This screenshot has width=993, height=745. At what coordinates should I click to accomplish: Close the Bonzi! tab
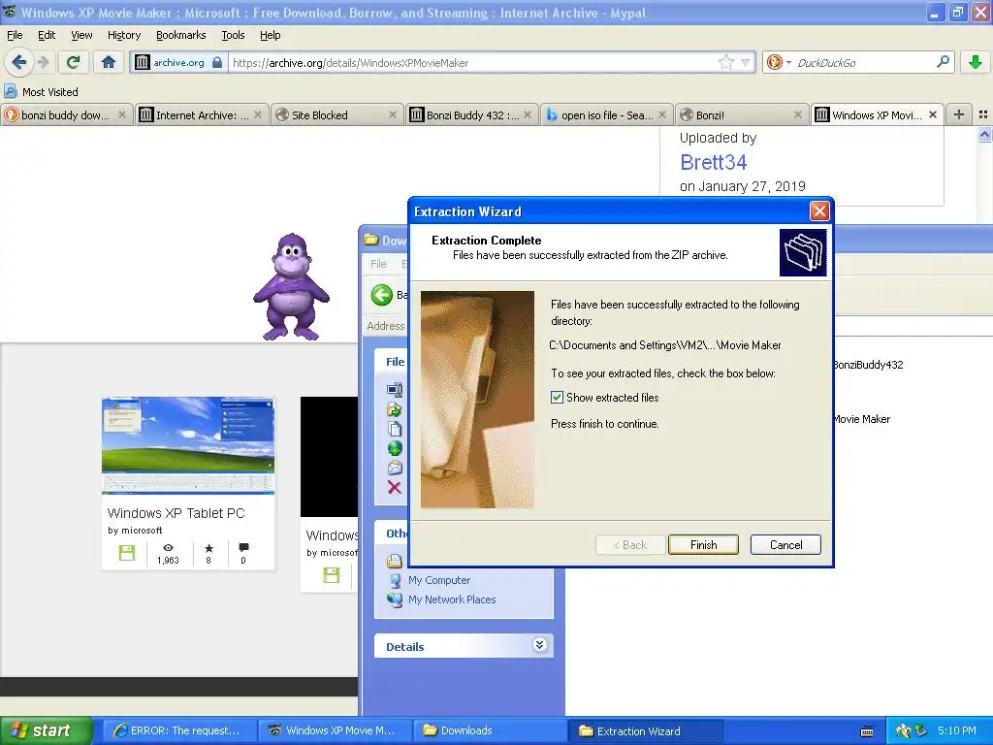tap(798, 114)
